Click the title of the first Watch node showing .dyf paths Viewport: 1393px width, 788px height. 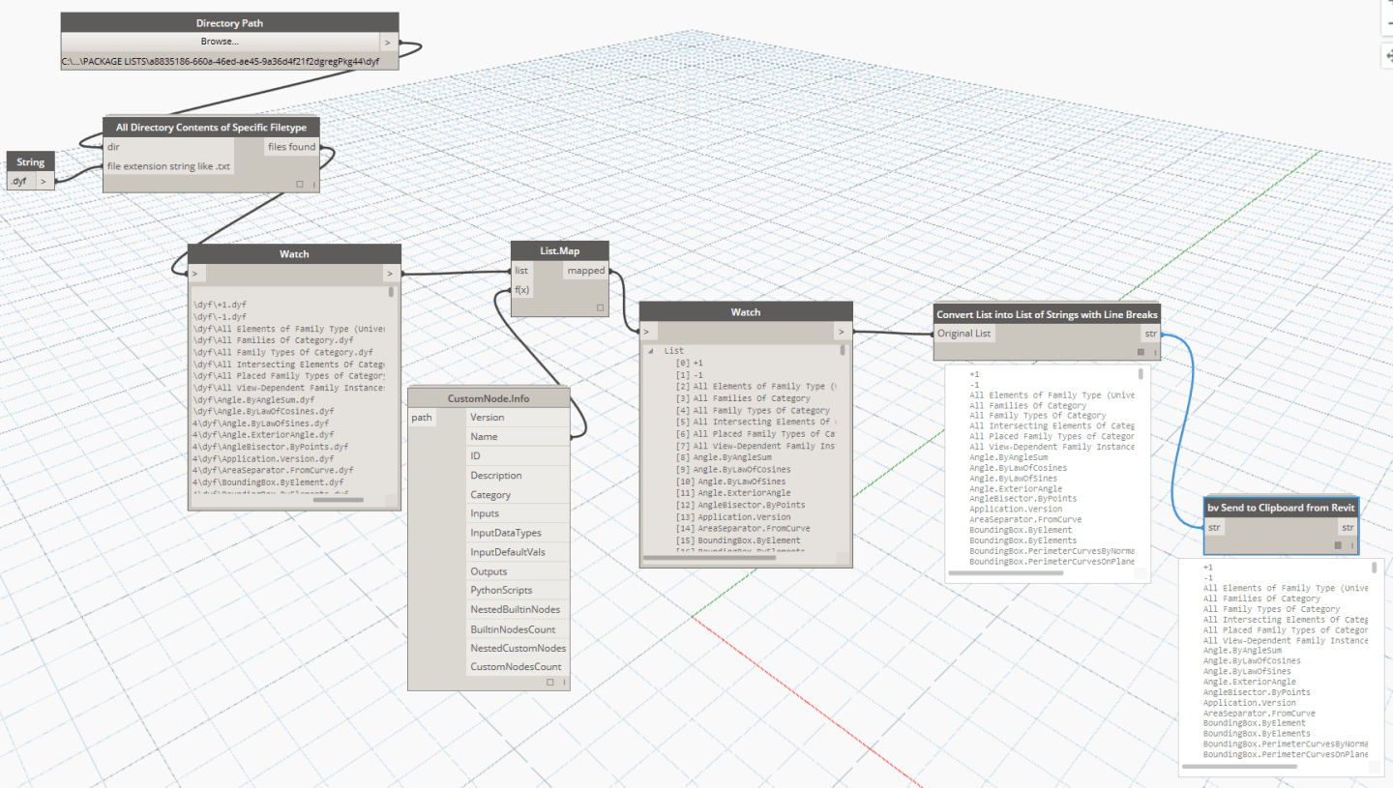(294, 253)
